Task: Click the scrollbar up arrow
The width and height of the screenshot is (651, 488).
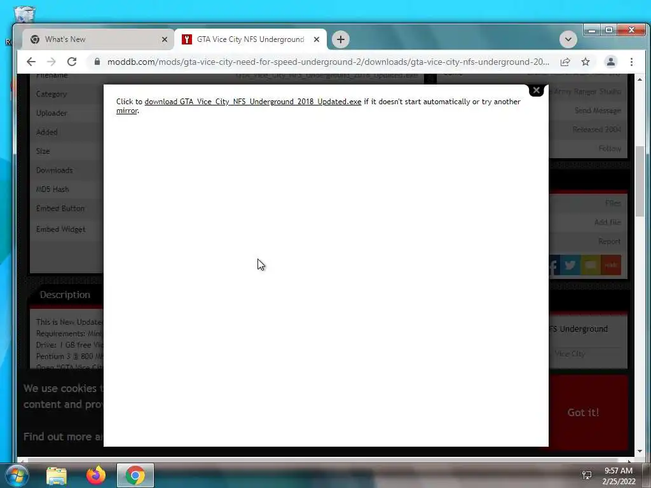Action: click(x=640, y=79)
